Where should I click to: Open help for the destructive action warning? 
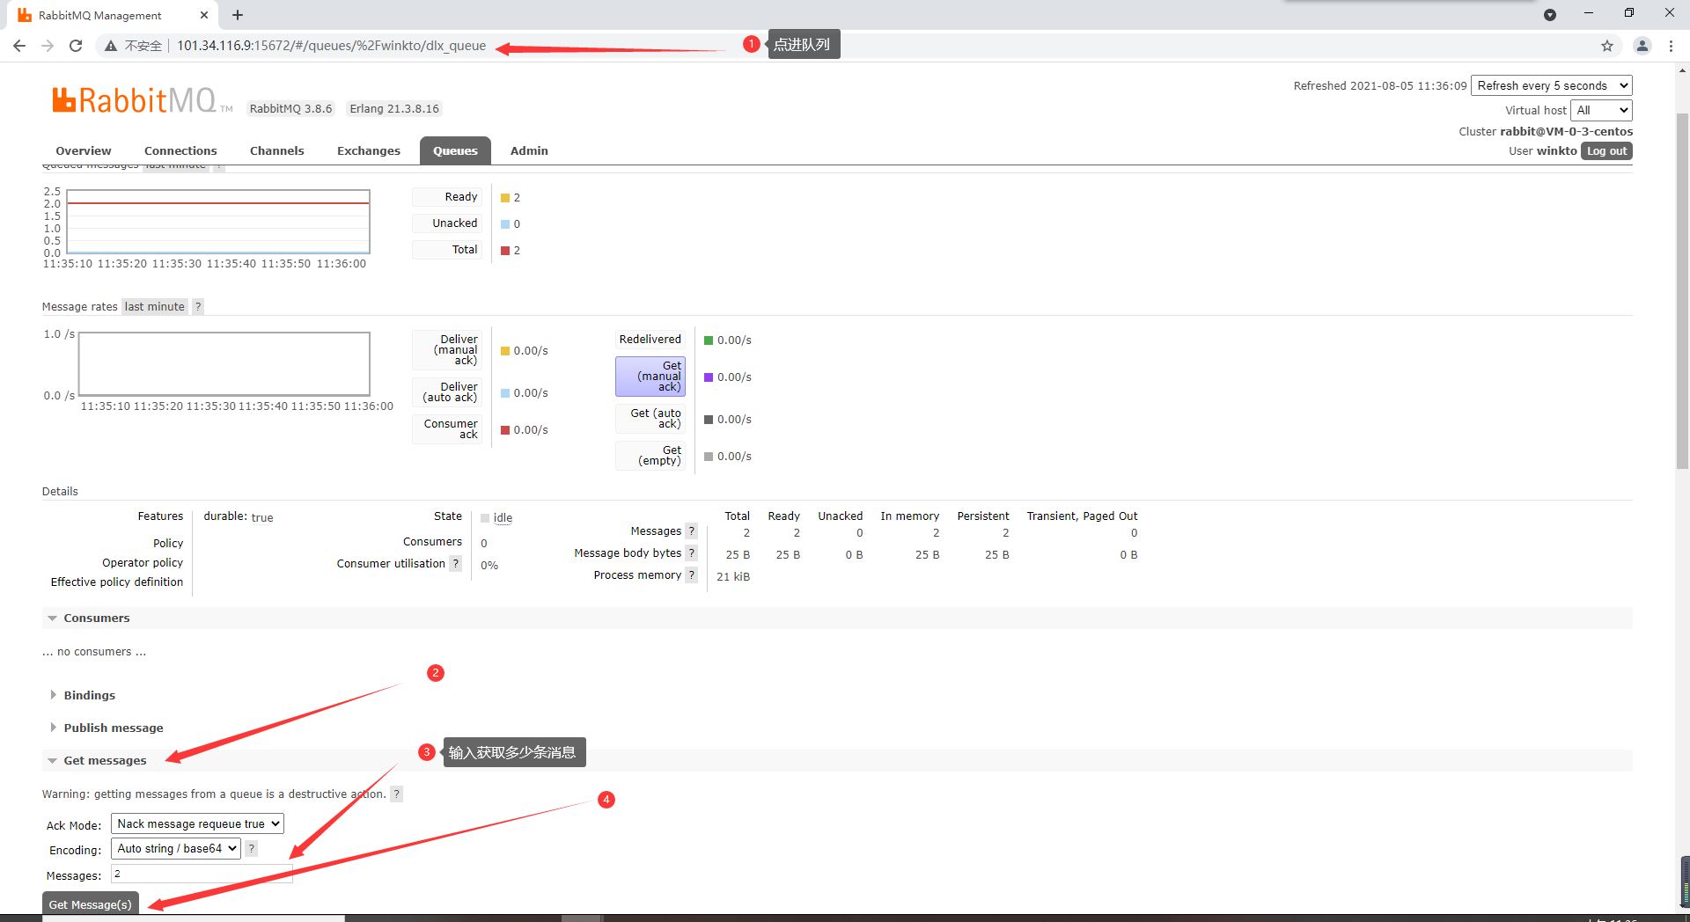397,794
